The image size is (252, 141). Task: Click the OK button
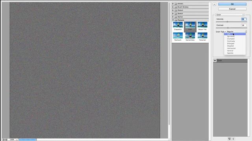(232, 4)
